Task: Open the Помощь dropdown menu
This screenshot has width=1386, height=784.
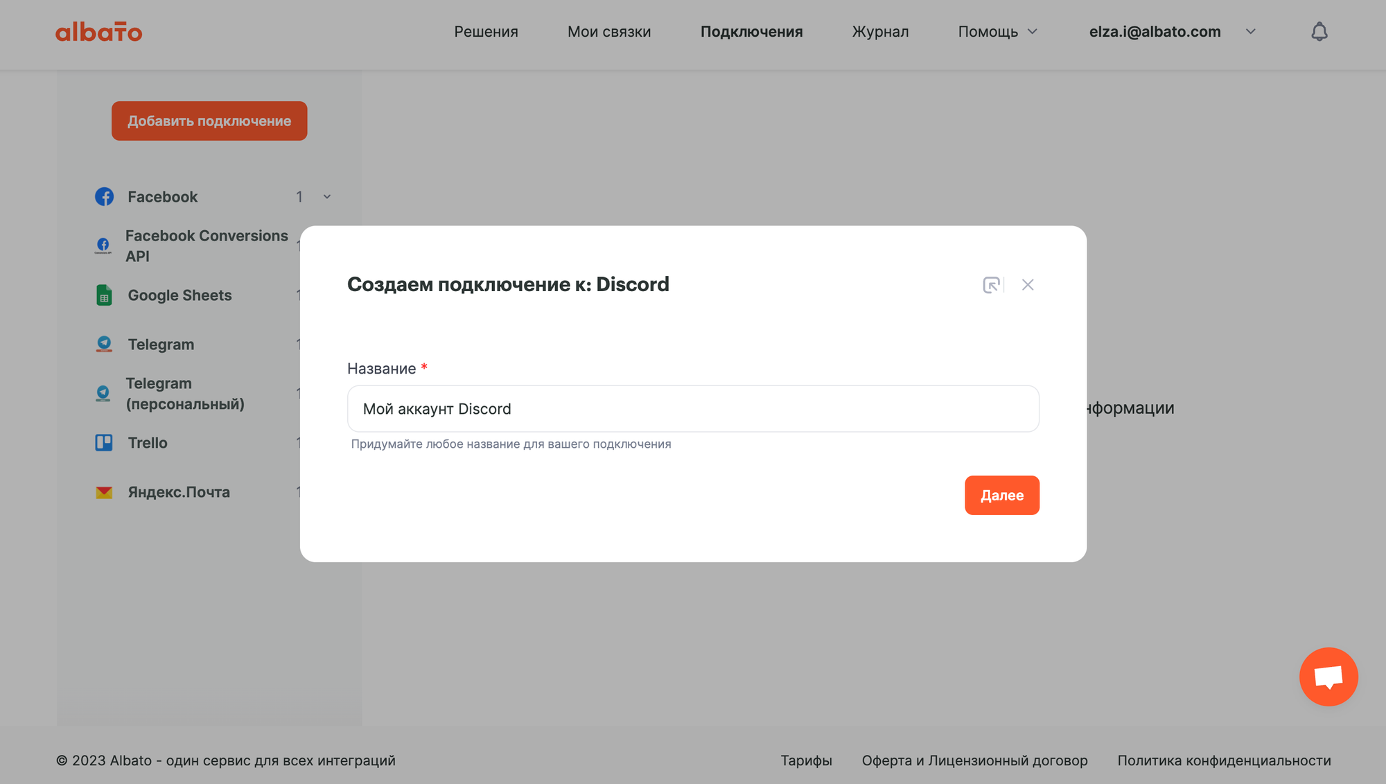Action: click(x=997, y=32)
